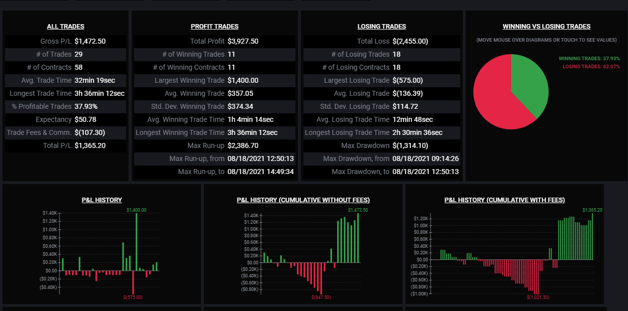
Task: Select the Avg. Losing Trade Time value 12min 48sec
Action: pyautogui.click(x=412, y=119)
